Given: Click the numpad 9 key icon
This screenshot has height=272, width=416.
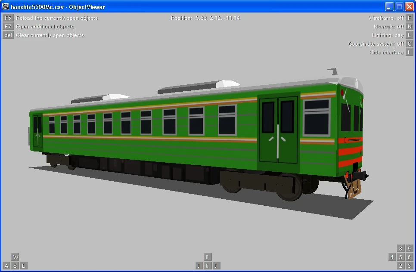Looking at the screenshot, I should coord(410,248).
